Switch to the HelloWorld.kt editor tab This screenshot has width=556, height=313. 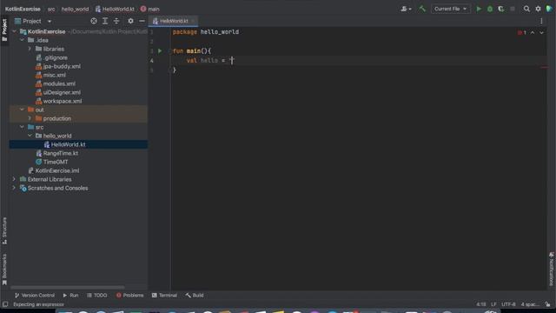tap(174, 21)
